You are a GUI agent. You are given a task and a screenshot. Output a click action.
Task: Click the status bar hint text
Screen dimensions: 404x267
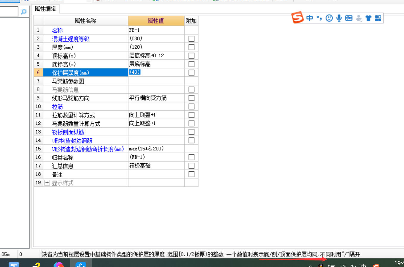202,254
